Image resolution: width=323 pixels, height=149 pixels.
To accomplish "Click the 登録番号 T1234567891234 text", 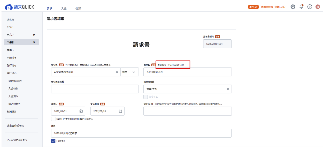I will point(171,65).
